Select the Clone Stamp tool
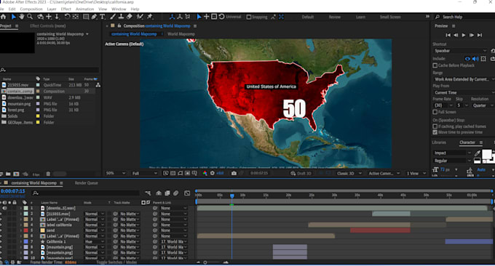 point(121,17)
